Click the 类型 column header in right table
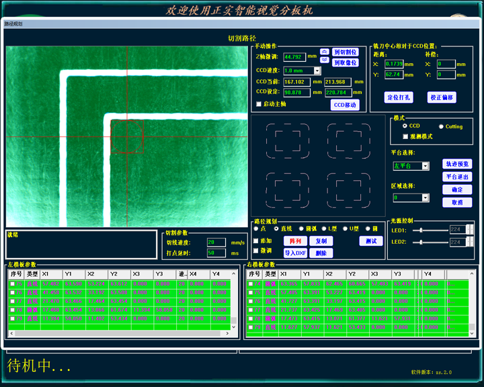The height and width of the screenshot is (387, 484). point(271,274)
